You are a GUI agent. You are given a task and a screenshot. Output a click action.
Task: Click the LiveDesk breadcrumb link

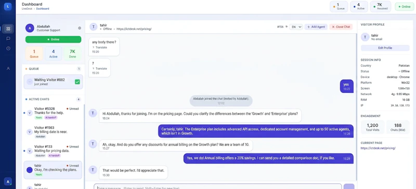27,9
